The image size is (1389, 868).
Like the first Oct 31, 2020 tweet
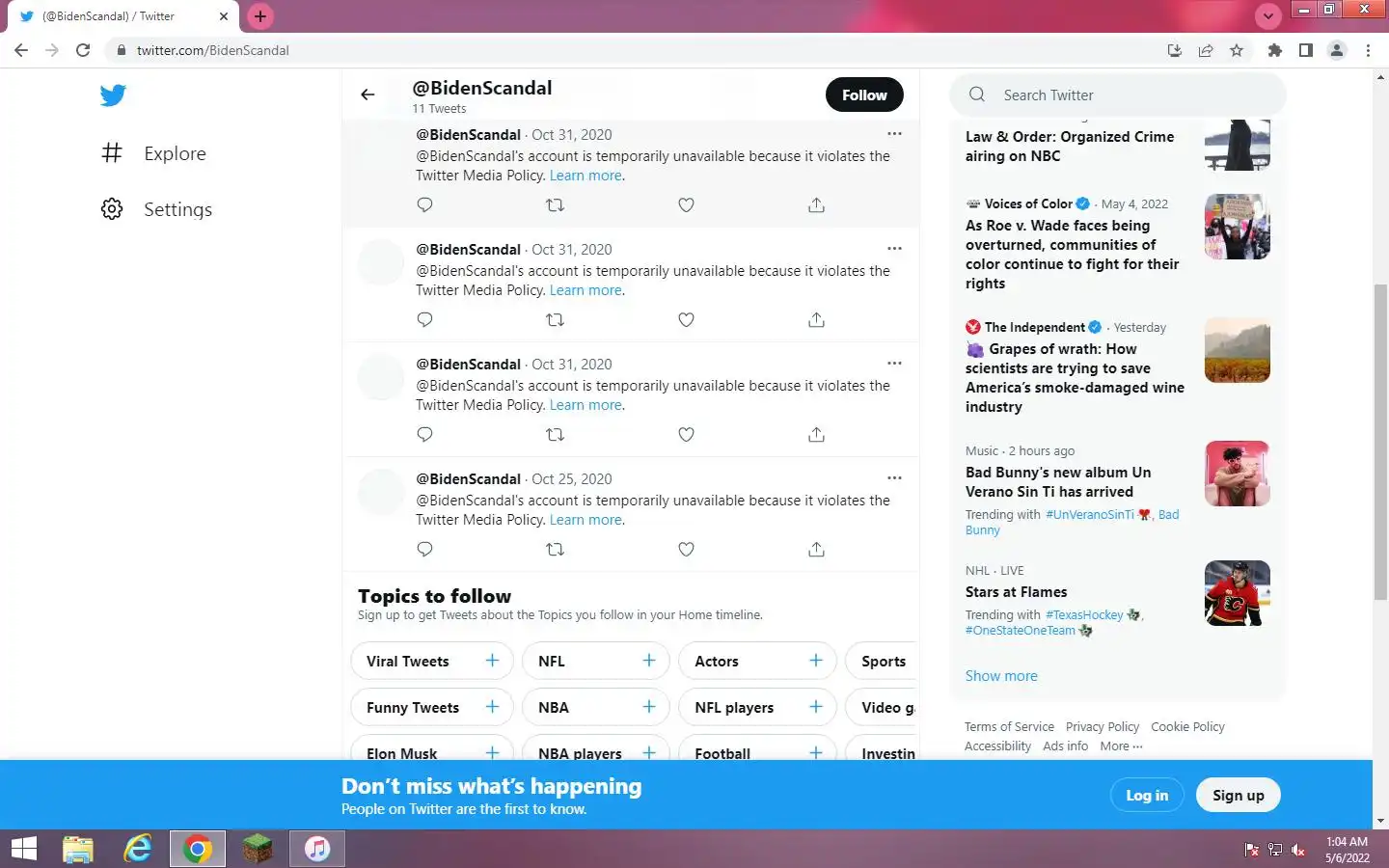point(686,204)
